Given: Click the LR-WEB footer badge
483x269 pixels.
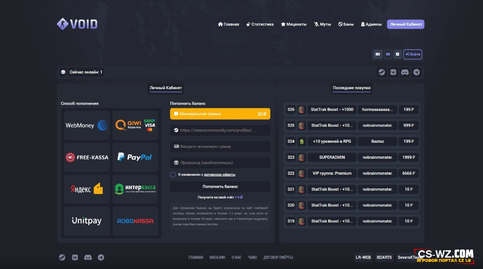Looking at the screenshot, I should click(363, 258).
